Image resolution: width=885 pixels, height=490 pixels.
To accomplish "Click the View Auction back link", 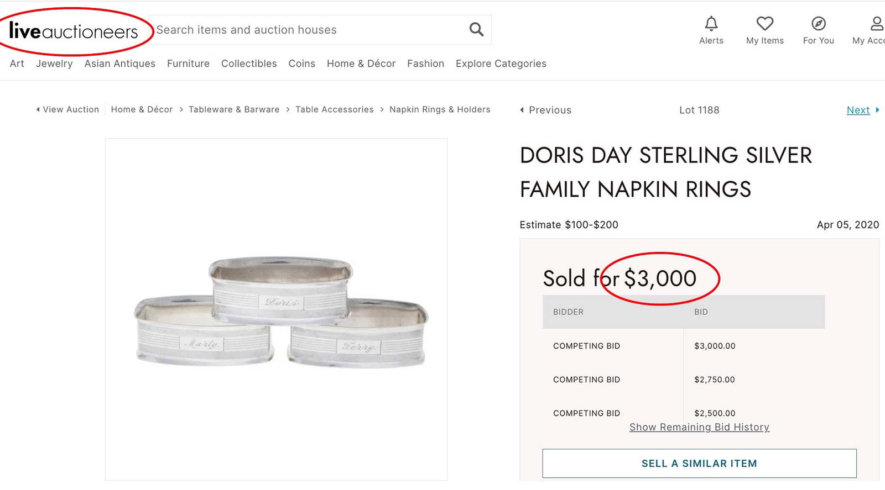I will [67, 109].
